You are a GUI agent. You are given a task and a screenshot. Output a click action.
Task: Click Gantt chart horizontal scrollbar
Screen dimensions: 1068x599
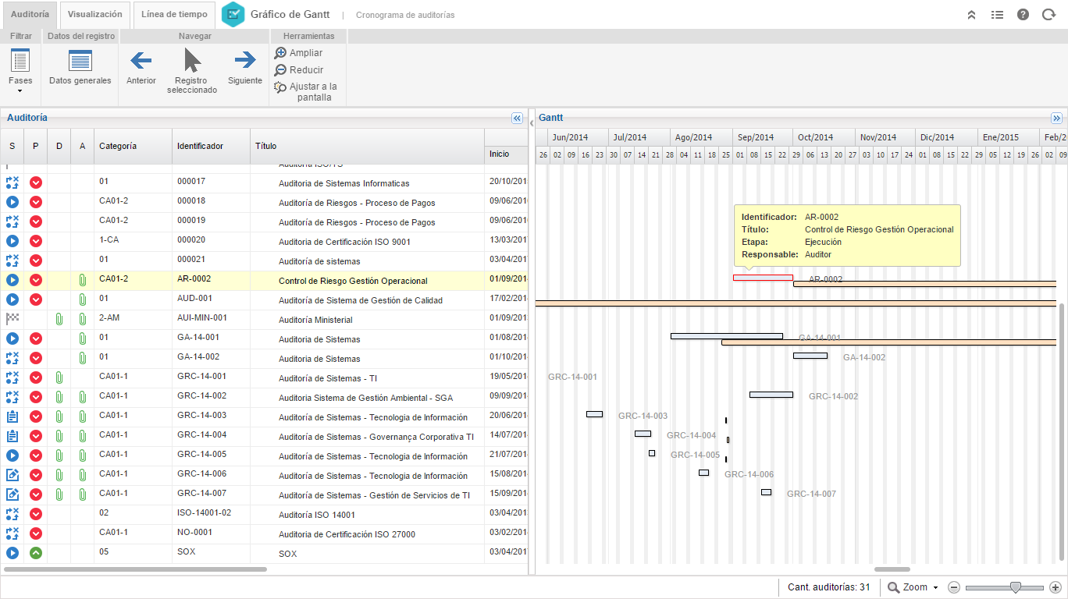(892, 569)
